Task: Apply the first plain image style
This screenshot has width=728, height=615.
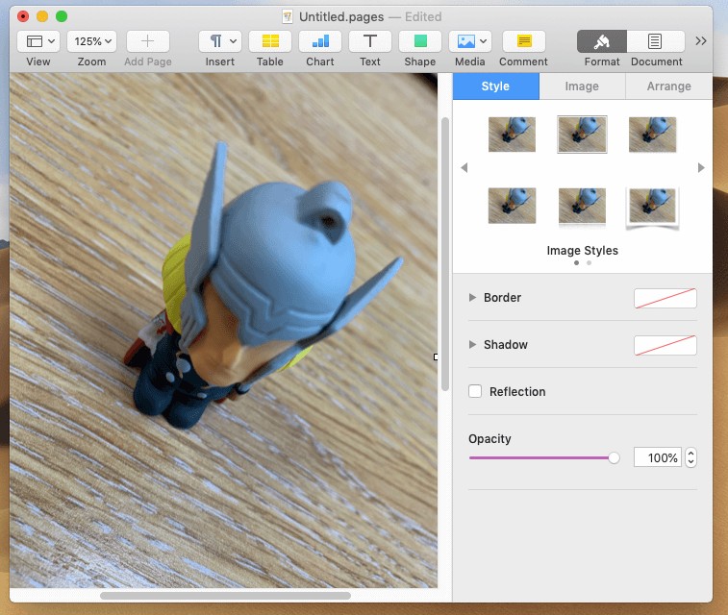Action: point(513,135)
